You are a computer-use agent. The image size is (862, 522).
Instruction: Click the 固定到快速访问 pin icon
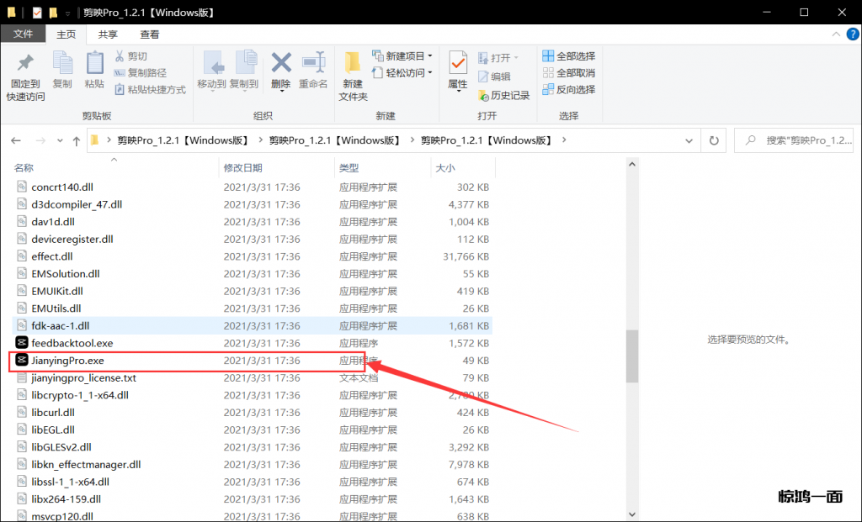(25, 64)
